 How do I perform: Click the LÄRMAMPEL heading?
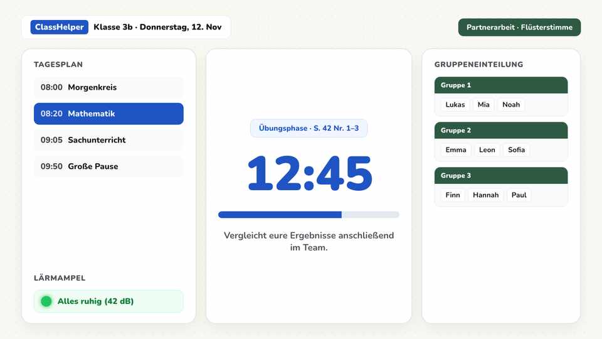[60, 278]
